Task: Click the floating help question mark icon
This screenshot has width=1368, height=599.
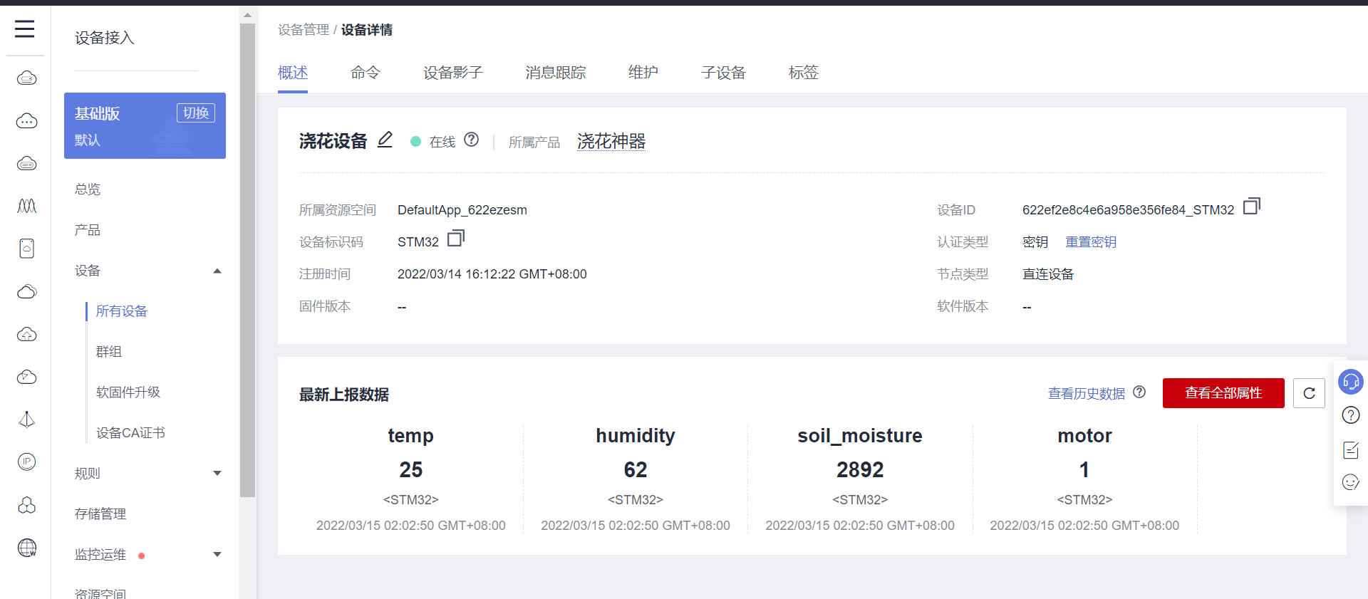Action: pyautogui.click(x=1351, y=415)
